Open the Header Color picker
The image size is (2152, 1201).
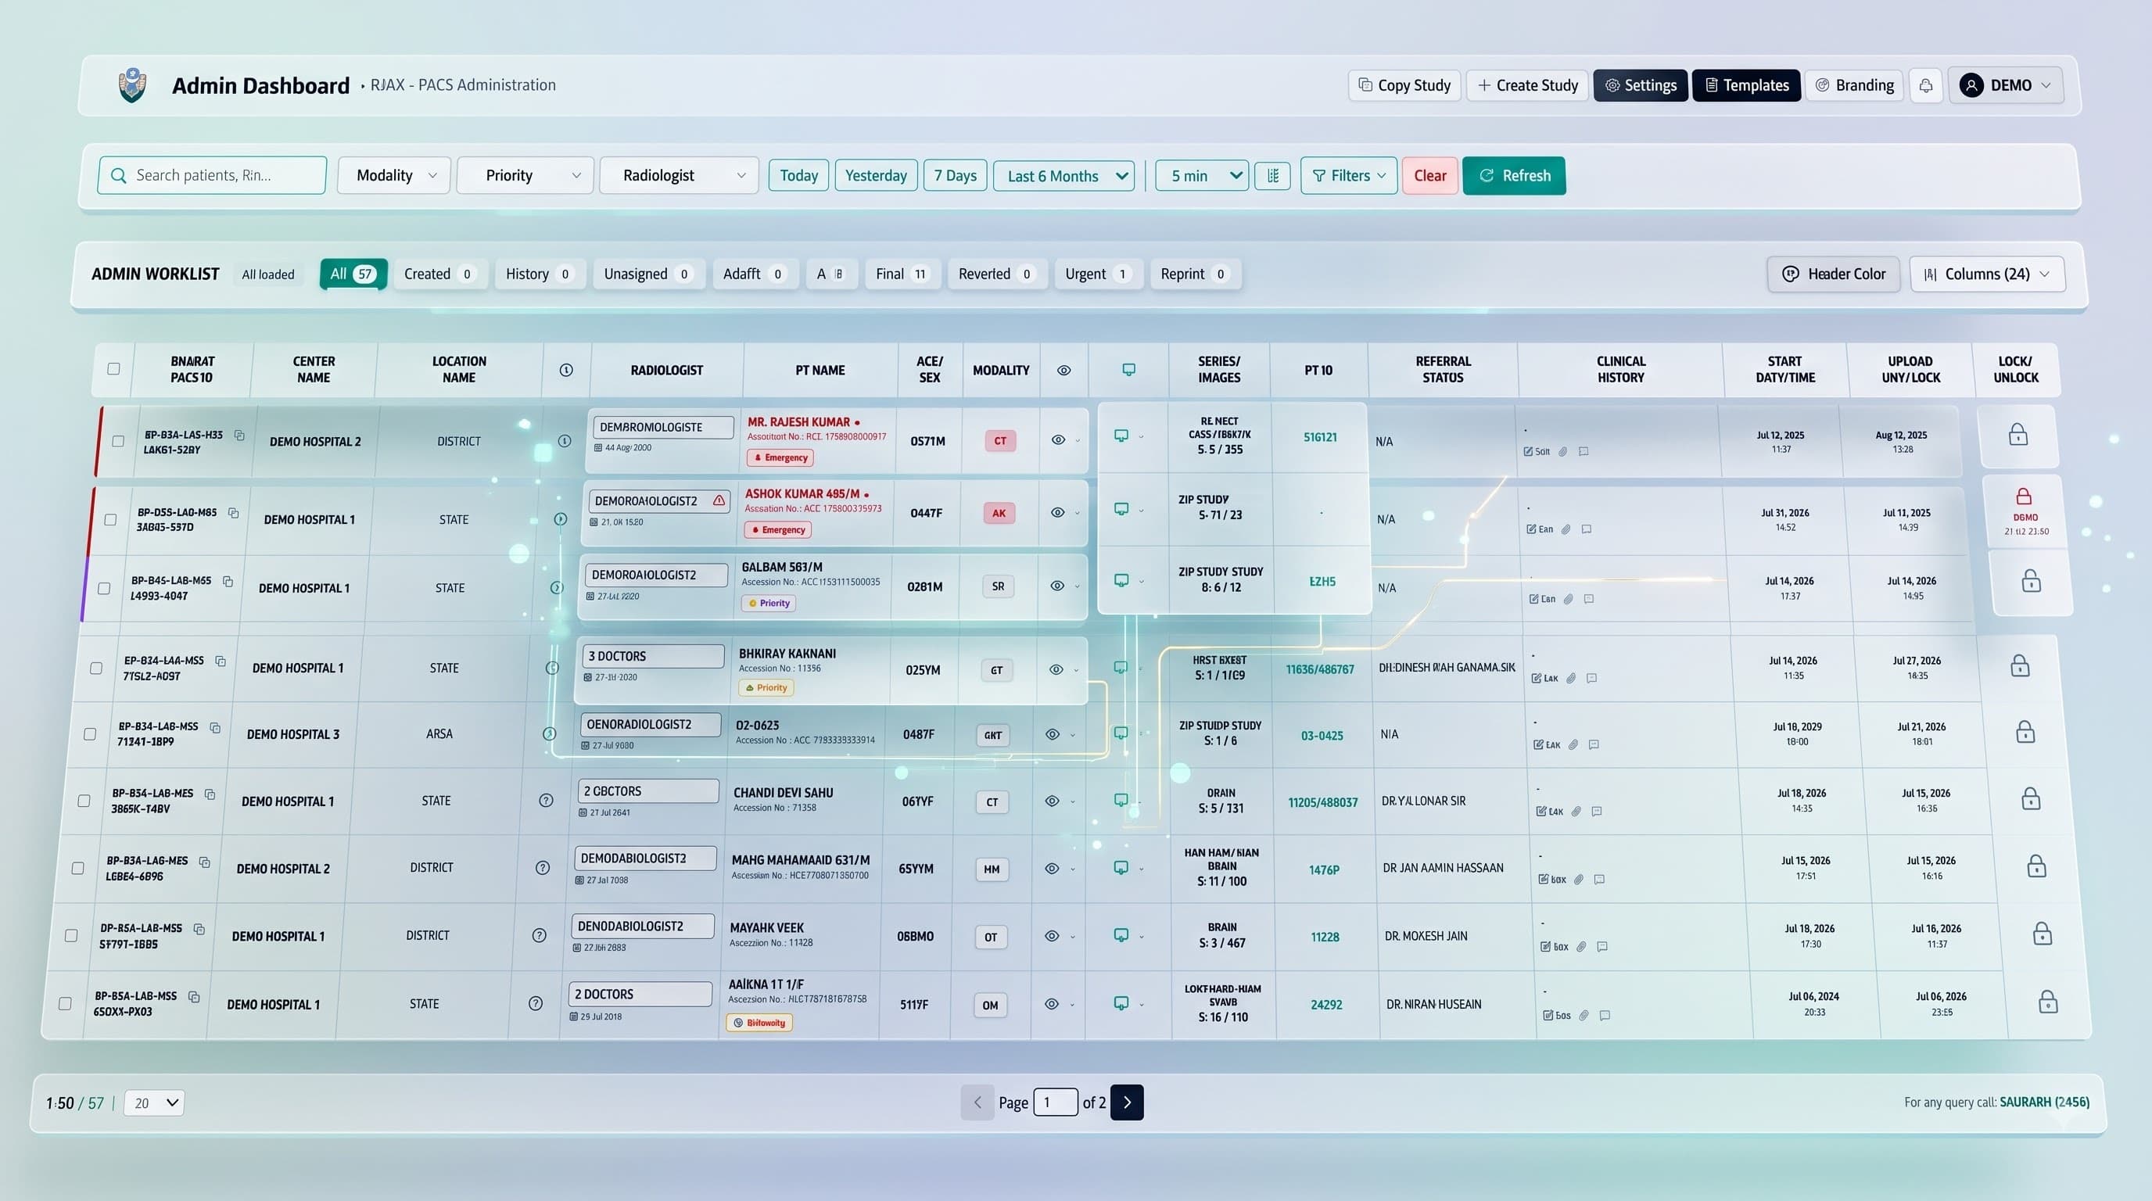(x=1834, y=274)
